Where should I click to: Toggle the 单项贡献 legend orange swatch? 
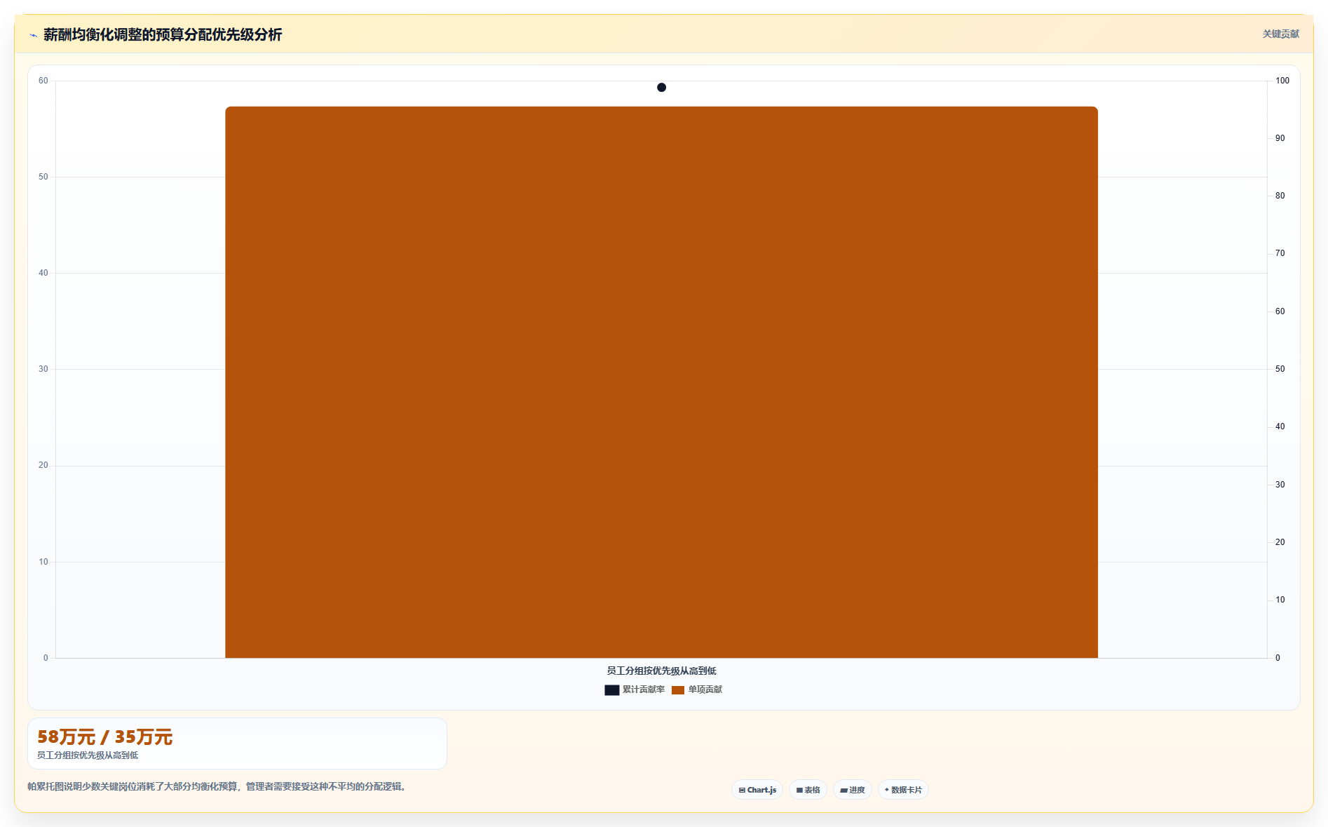(x=678, y=690)
